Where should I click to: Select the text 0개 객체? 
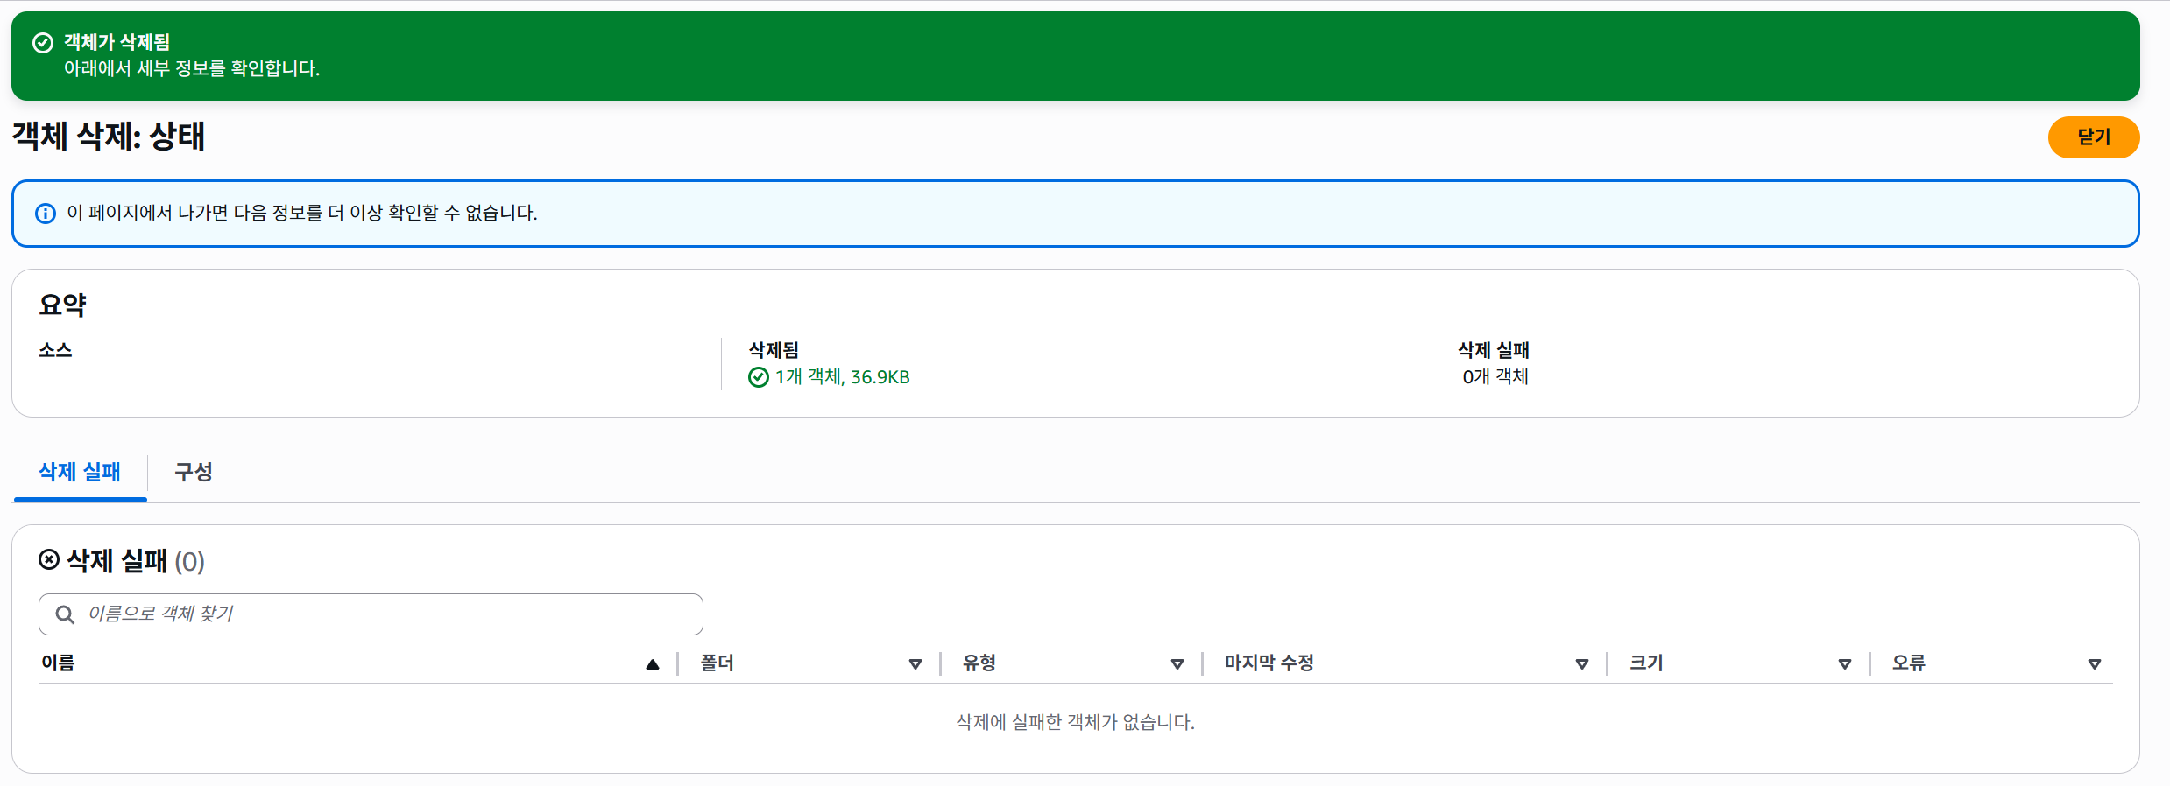[x=1495, y=376]
